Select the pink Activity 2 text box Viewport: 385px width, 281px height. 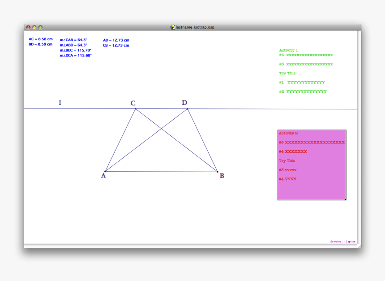312,165
